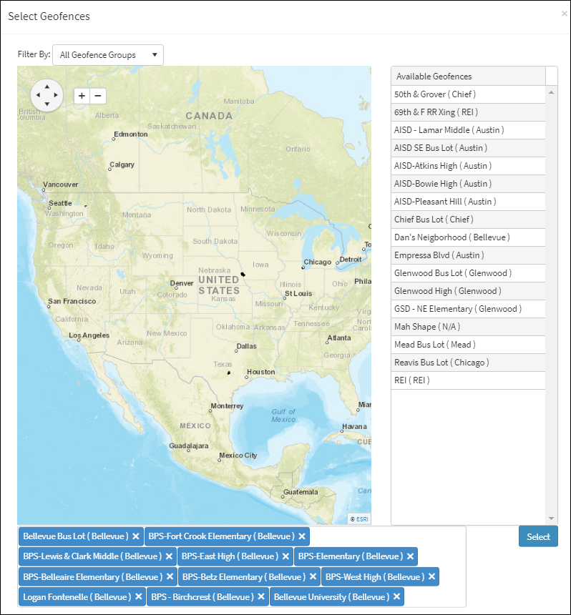Click the Select button
571x615 pixels.
(x=538, y=536)
